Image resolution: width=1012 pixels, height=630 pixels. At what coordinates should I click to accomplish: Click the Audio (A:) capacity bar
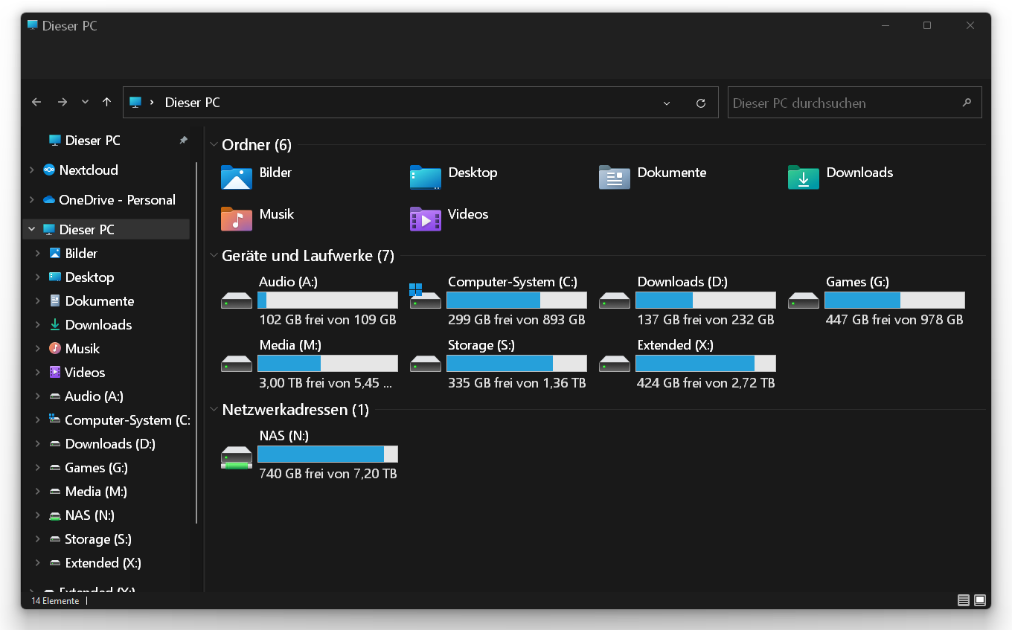[x=327, y=300]
